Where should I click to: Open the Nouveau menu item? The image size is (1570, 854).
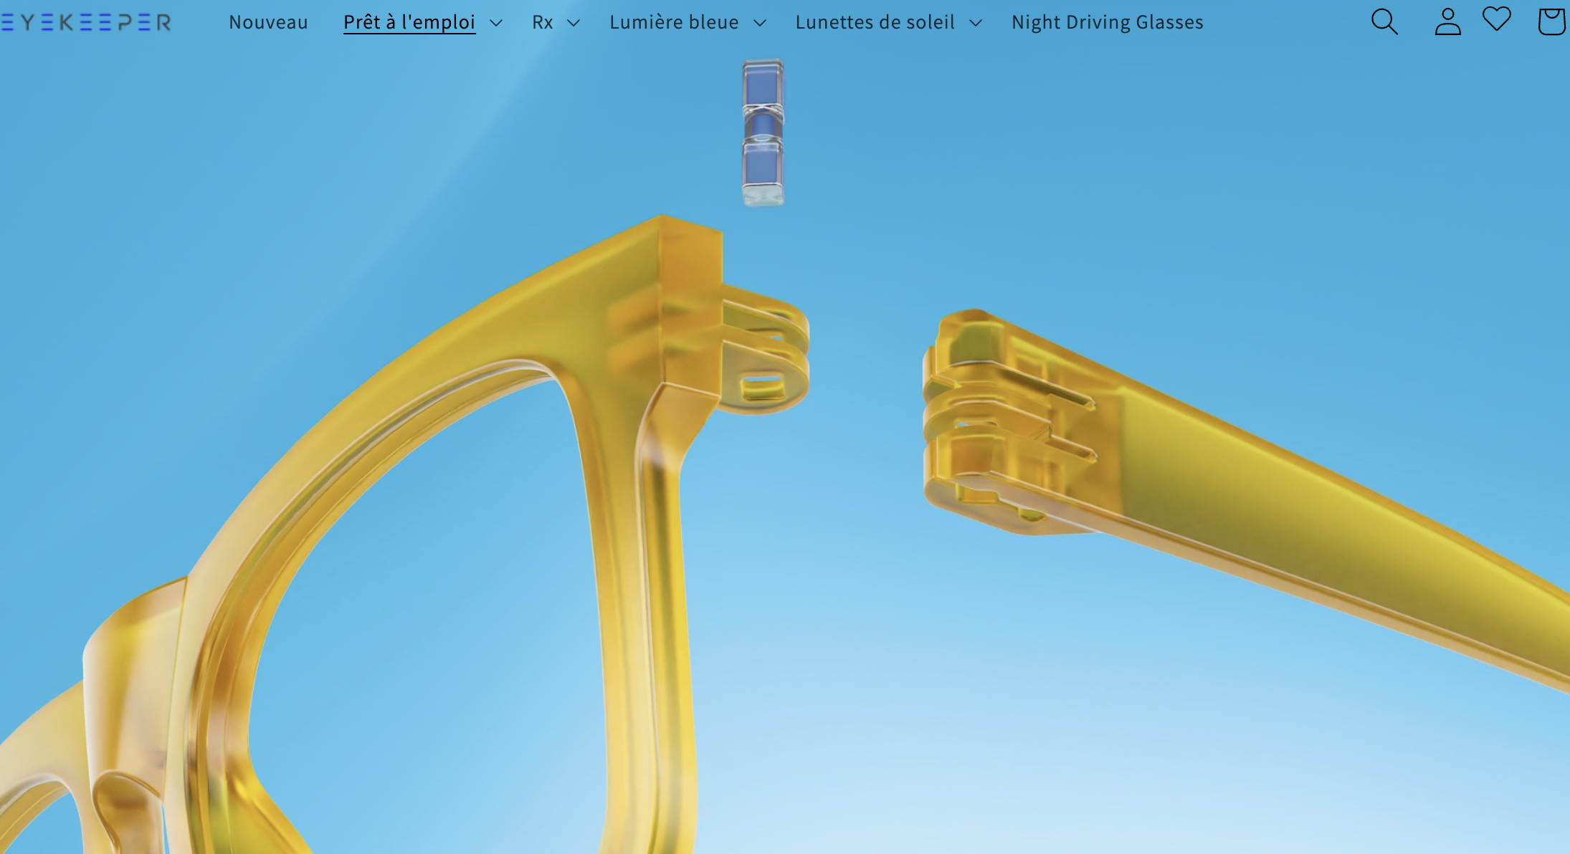[268, 23]
